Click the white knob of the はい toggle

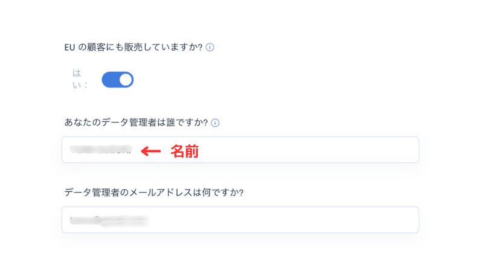[x=126, y=80]
